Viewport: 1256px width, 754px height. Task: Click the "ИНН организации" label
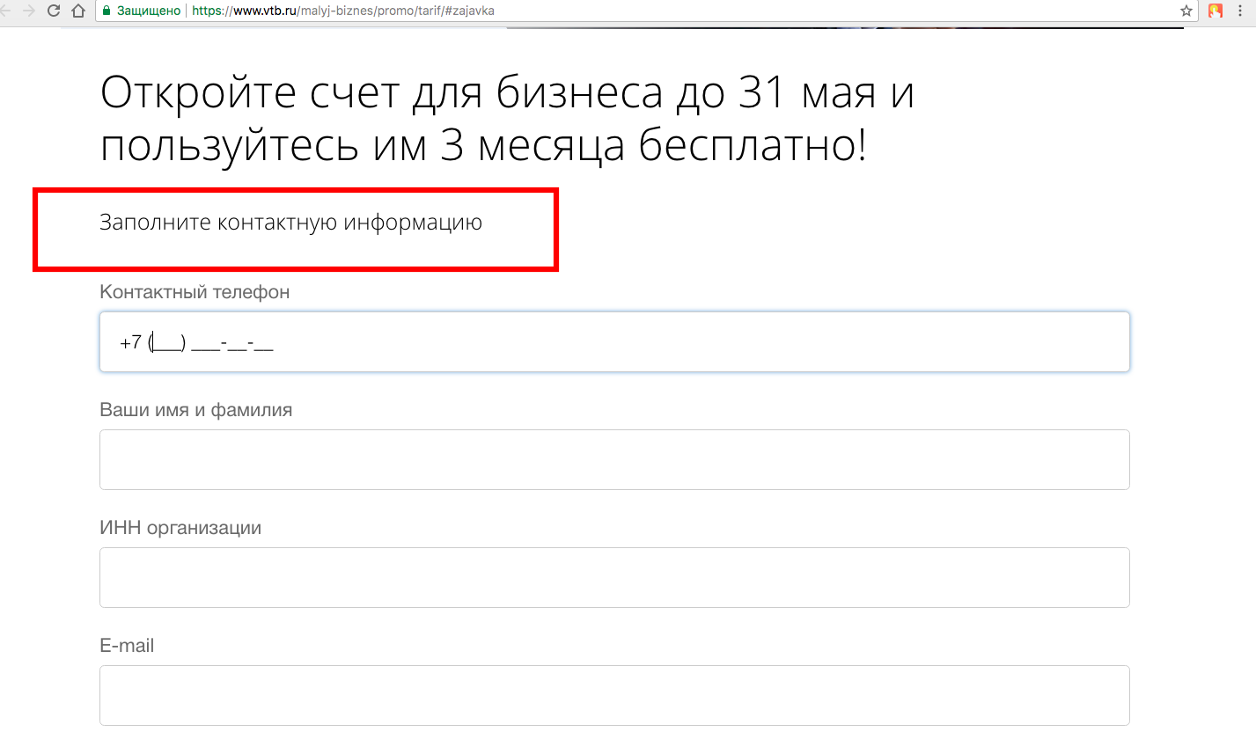point(180,528)
